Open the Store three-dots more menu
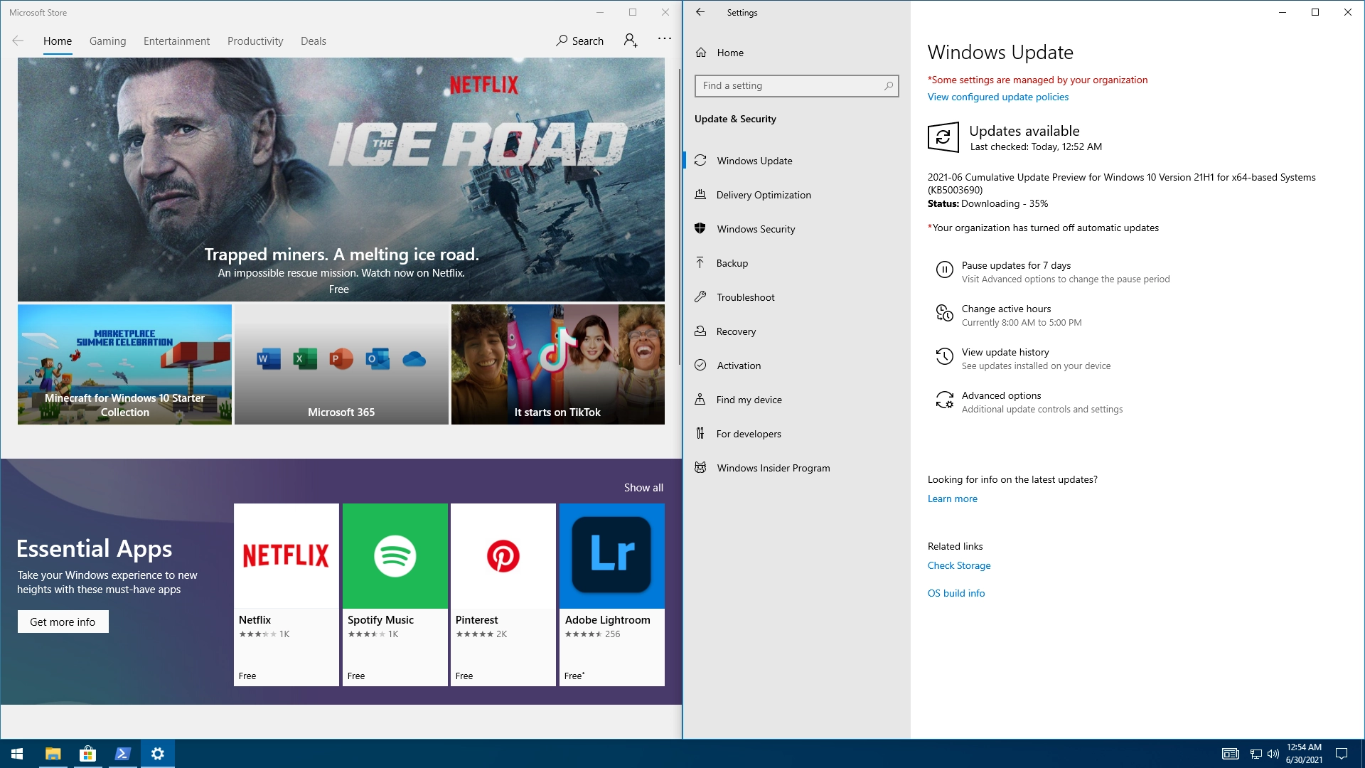The image size is (1365, 768). pyautogui.click(x=665, y=39)
